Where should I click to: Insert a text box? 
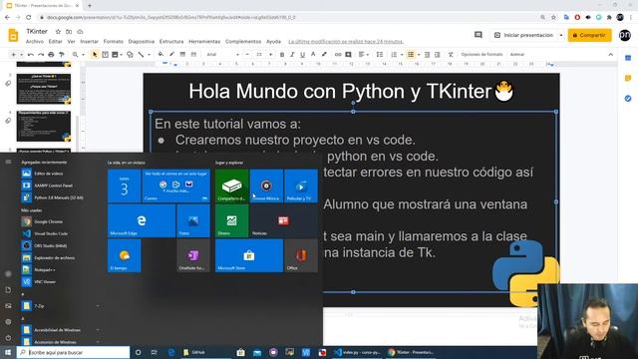click(105, 55)
